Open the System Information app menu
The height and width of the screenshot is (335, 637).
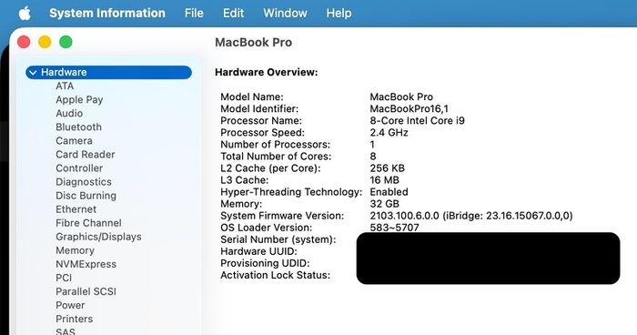[107, 13]
